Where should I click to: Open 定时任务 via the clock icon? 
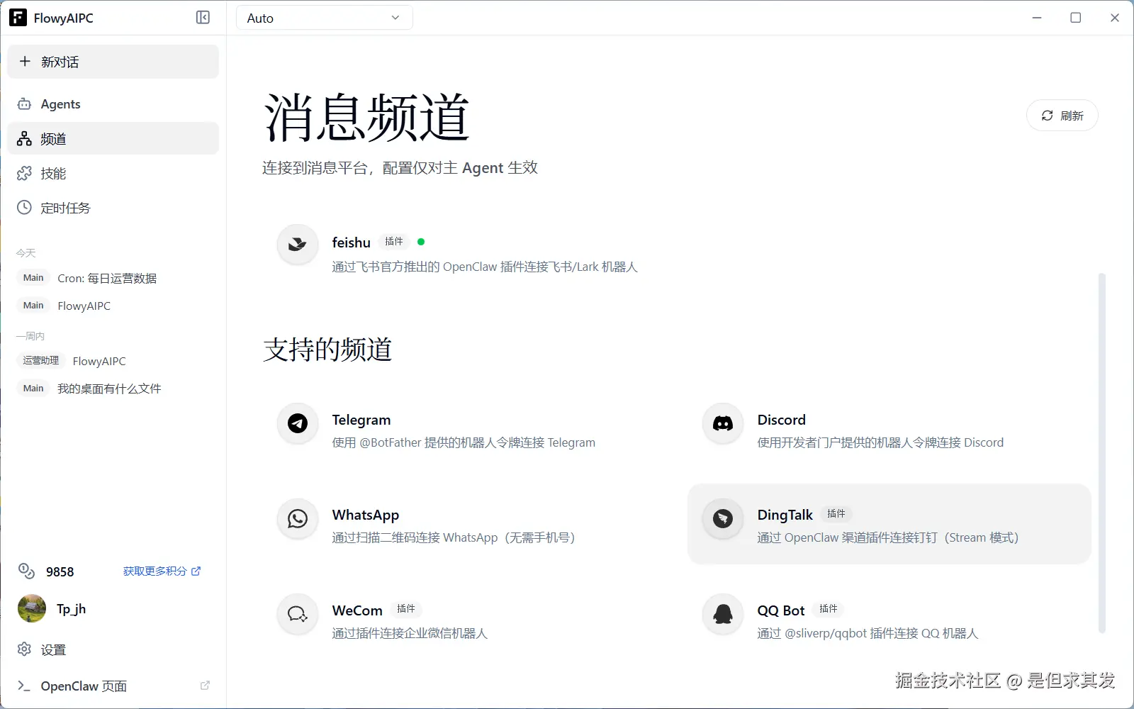(x=24, y=207)
